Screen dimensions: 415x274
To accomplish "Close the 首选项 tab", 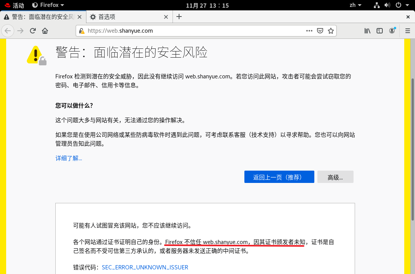I will click(x=166, y=17).
